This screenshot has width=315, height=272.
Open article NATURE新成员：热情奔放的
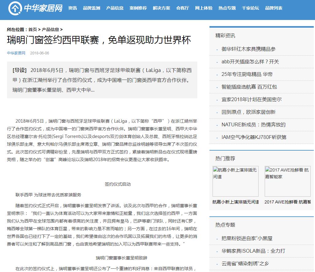pos(254,124)
